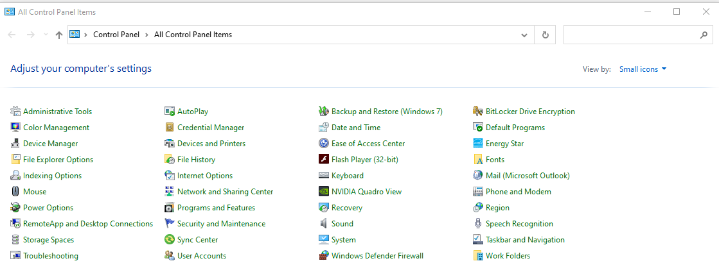Click the Internet Options icon

pos(170,175)
